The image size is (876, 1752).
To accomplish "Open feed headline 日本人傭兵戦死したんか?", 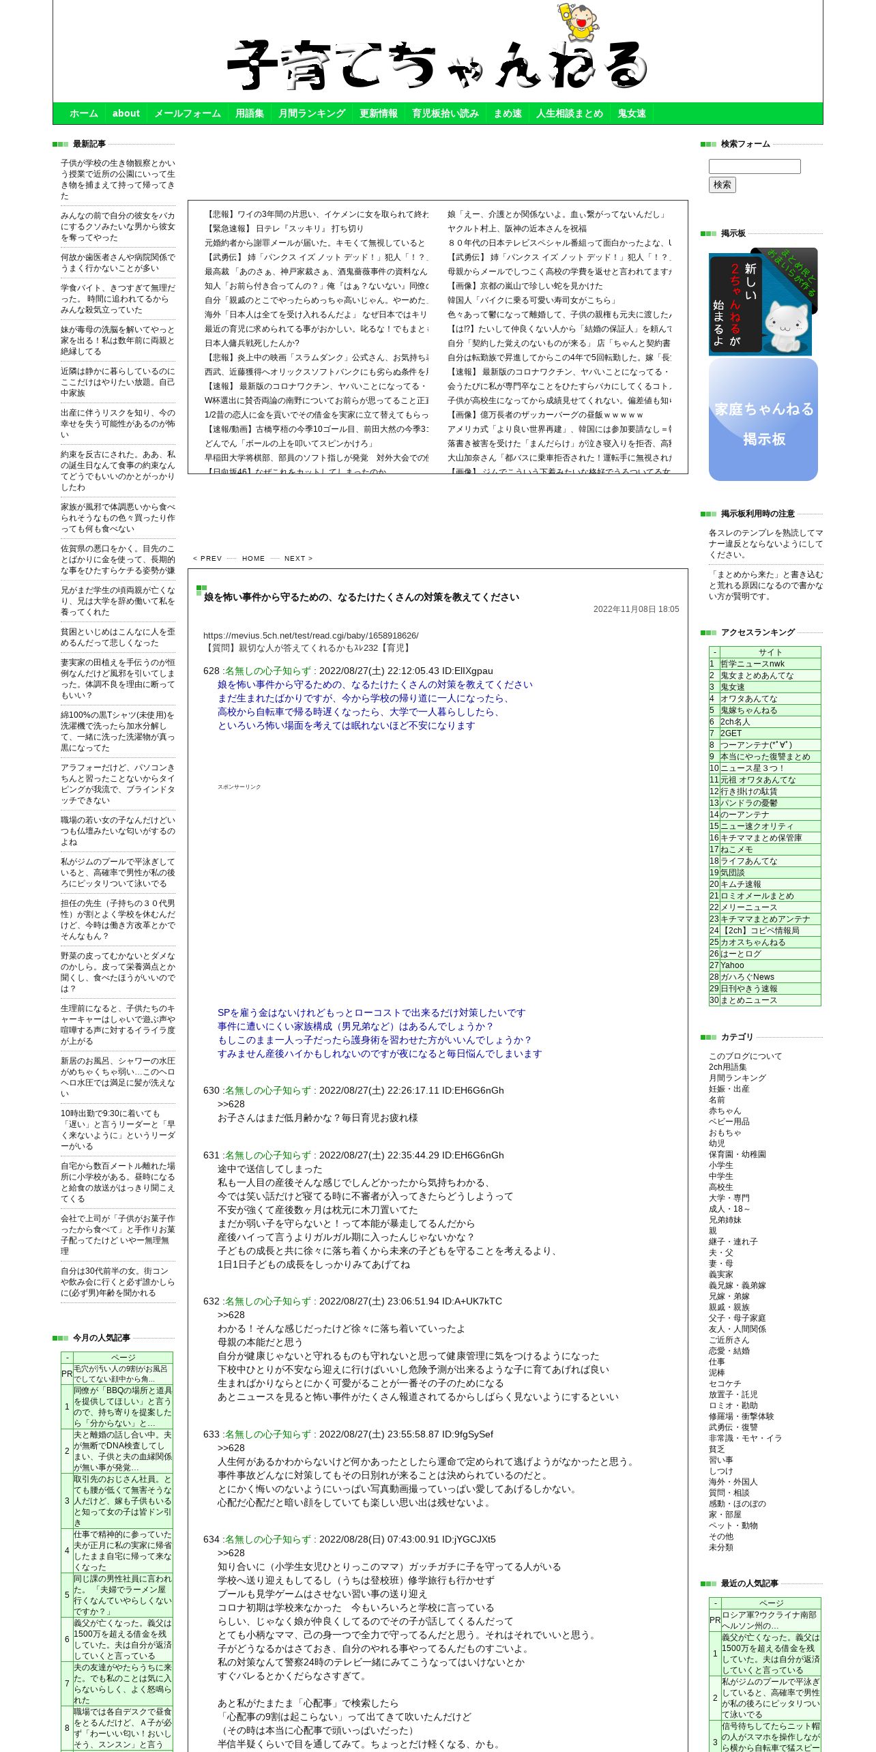I will tap(252, 343).
